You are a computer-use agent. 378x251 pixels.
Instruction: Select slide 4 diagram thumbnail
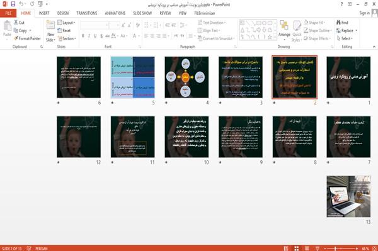186,77
